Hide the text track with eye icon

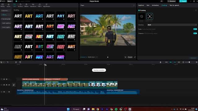(6, 79)
